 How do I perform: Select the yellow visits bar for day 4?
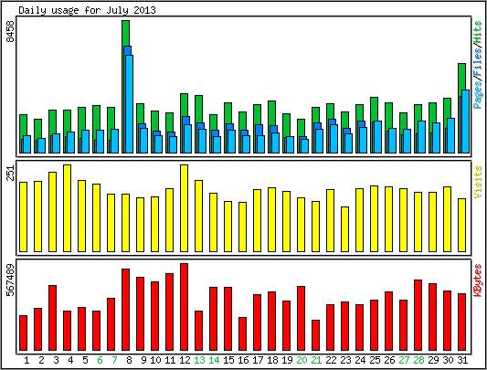click(x=67, y=208)
